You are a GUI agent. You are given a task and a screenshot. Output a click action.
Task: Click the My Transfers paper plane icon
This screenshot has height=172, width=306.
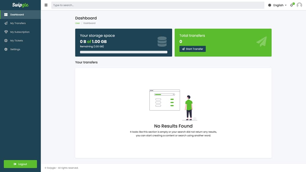point(6,23)
